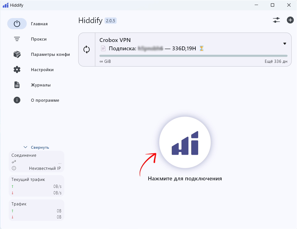Switch to the Главная menu item

(x=39, y=24)
